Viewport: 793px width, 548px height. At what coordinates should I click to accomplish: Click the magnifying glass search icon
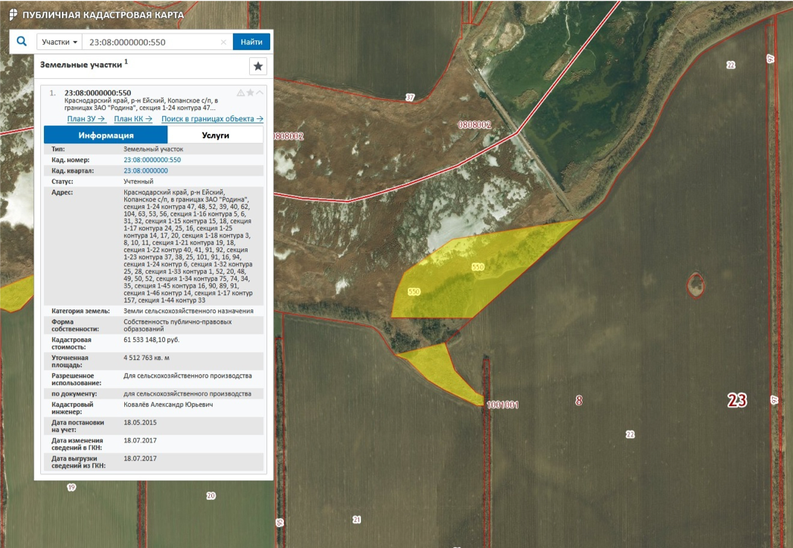(22, 42)
